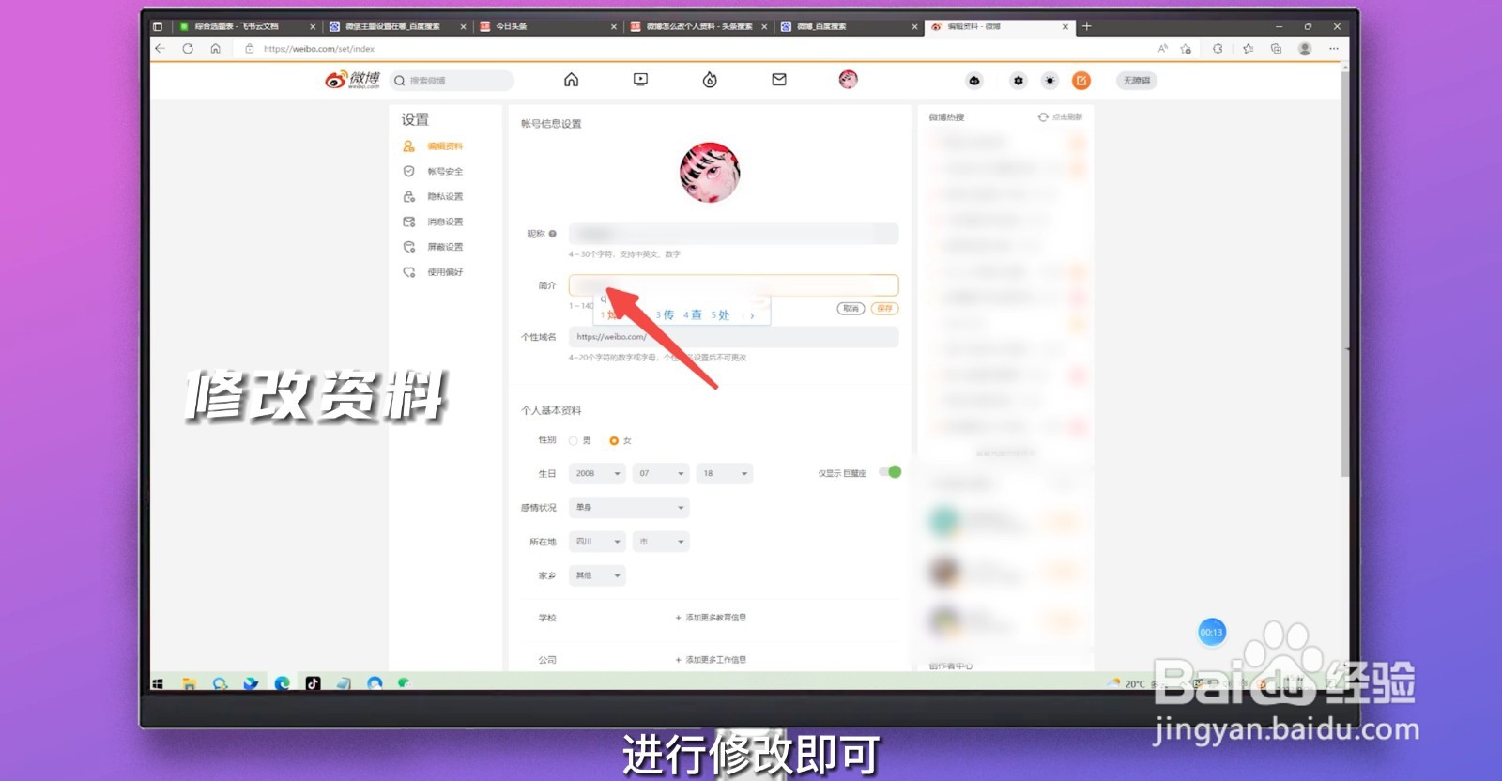Toggle the 仅显示 巨蟹座 switch
1502x781 pixels.
tap(890, 472)
